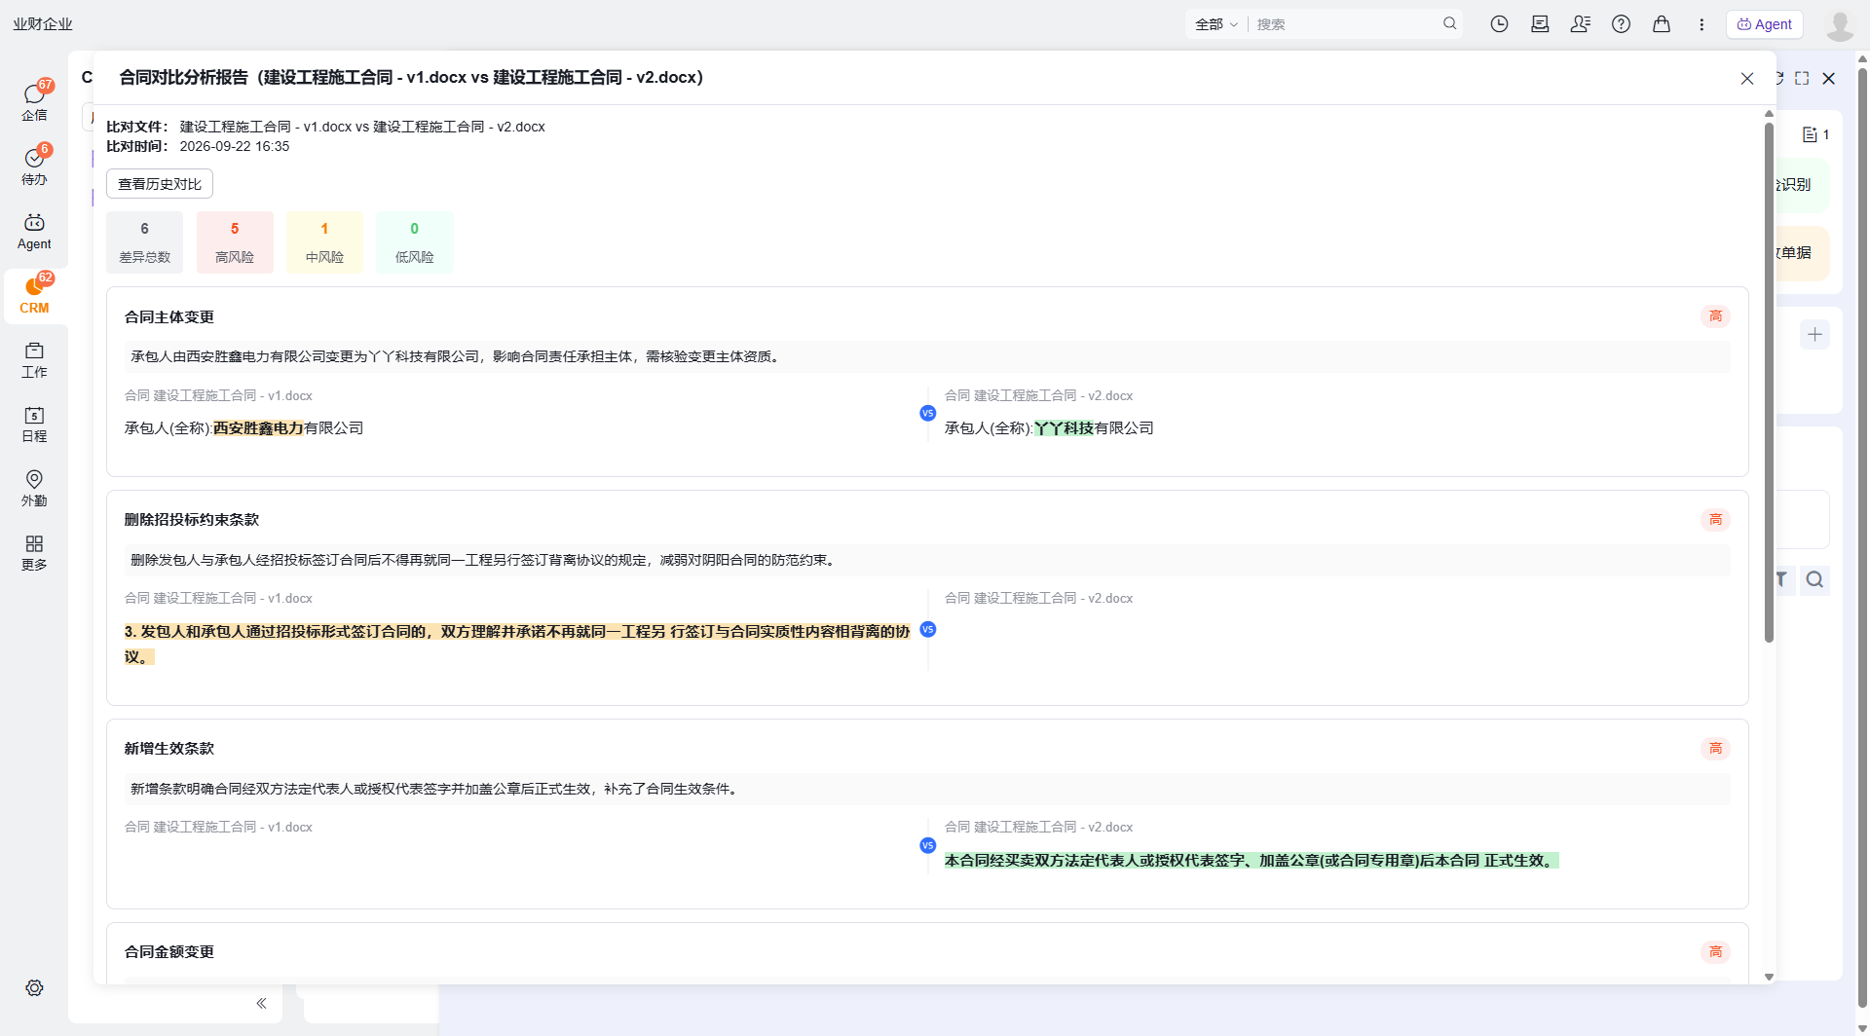The height and width of the screenshot is (1036, 1870).
Task: Open the 日程 calendar module
Action: [34, 424]
